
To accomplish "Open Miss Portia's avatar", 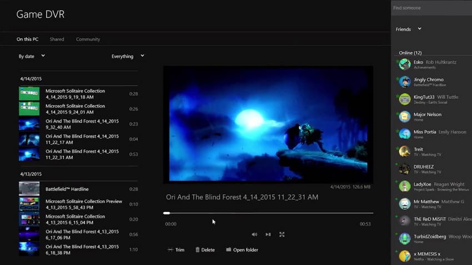I will pos(405,134).
